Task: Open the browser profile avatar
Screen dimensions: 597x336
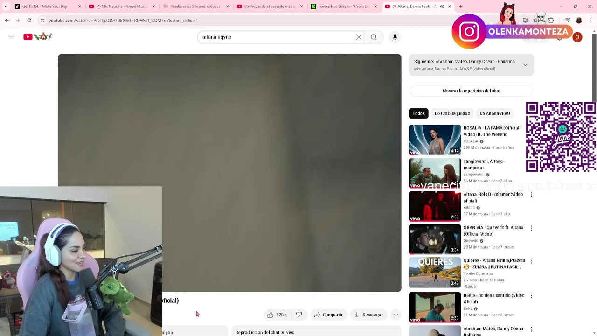Action: click(579, 21)
